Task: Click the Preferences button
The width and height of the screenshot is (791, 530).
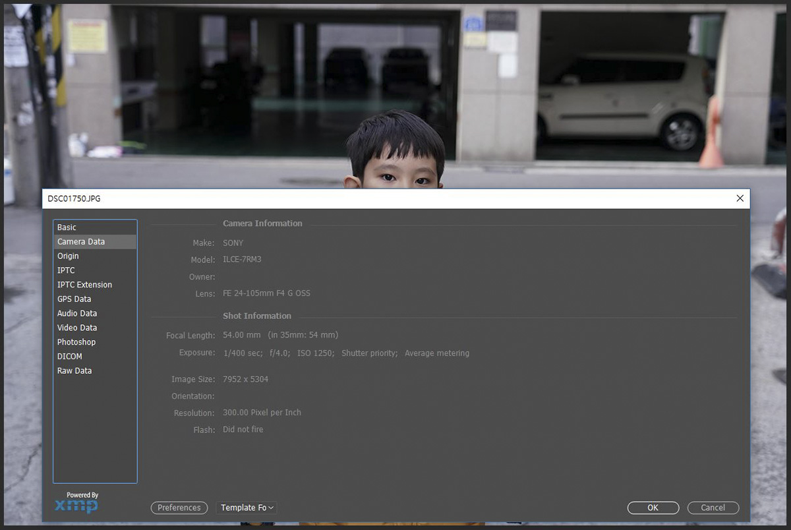Action: (179, 508)
